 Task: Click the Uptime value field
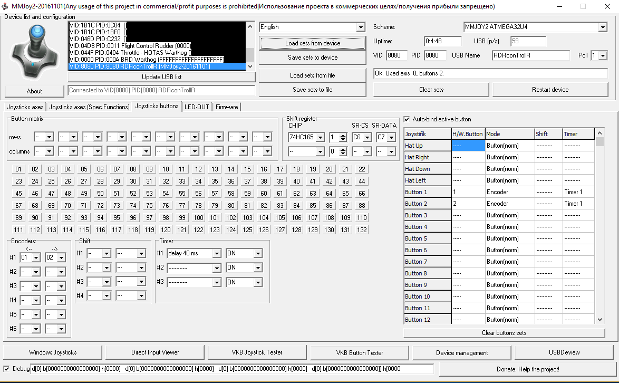click(x=442, y=42)
